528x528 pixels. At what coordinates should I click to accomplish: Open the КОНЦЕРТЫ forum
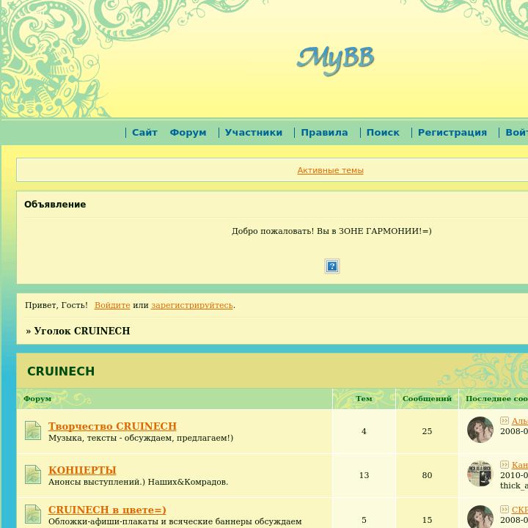(82, 470)
